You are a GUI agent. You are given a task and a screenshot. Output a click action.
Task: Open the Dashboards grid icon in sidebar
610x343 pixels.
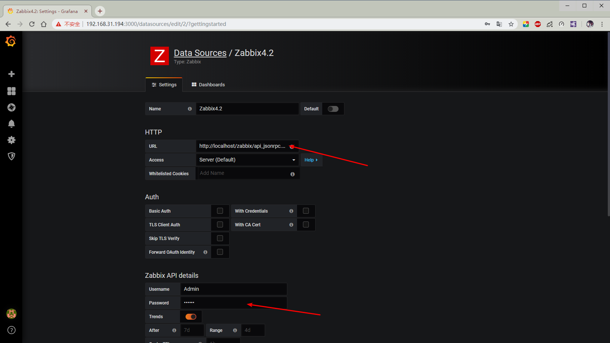[11, 91]
